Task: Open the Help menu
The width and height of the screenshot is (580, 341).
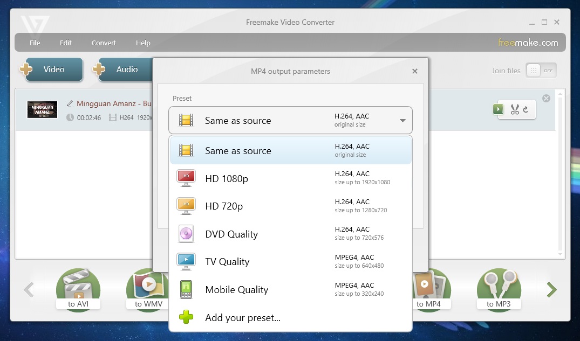Action: [143, 43]
